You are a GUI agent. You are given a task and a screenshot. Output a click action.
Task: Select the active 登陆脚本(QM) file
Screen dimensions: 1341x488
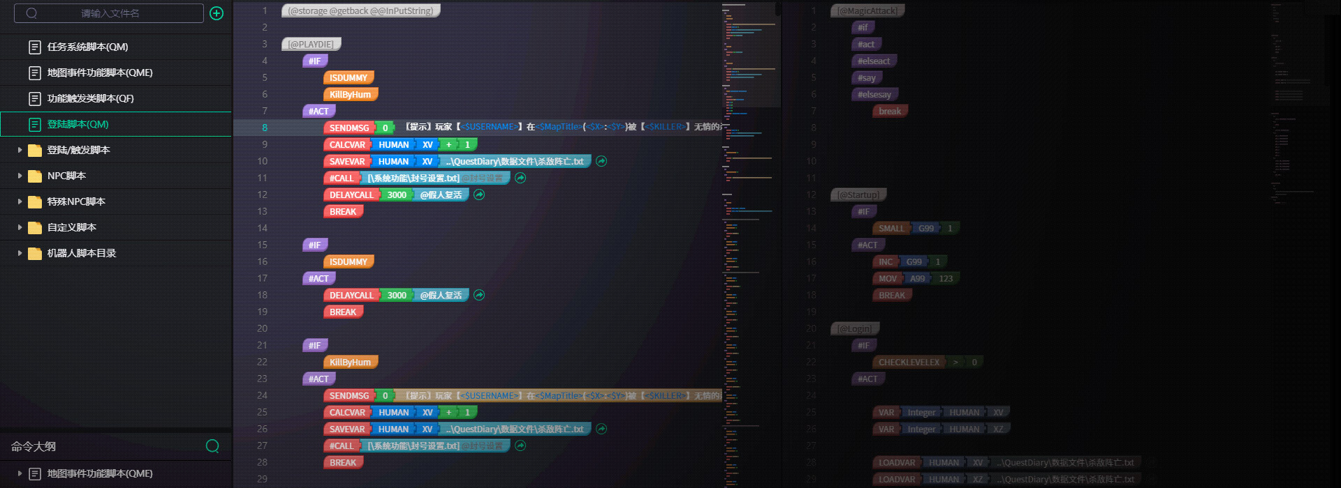pos(78,124)
